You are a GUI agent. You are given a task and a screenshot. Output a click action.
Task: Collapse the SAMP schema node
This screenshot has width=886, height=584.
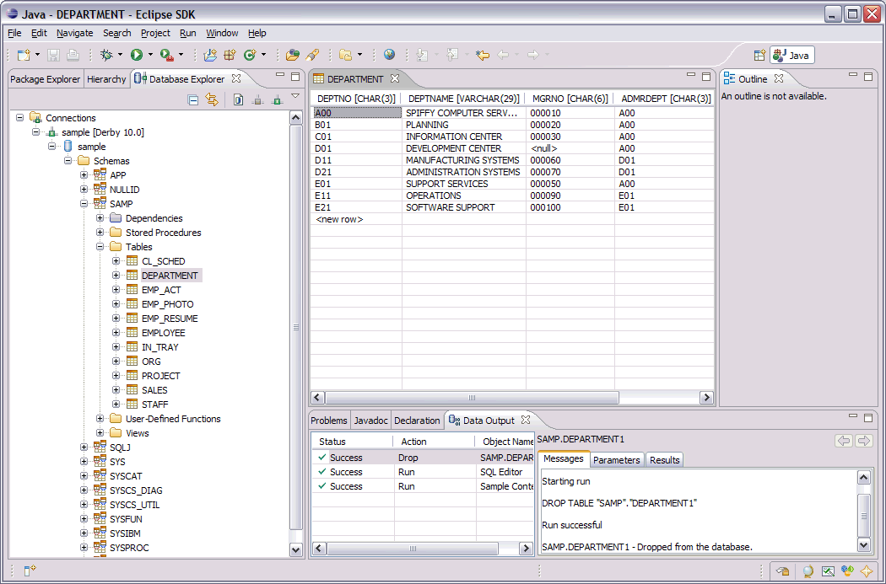click(x=84, y=204)
